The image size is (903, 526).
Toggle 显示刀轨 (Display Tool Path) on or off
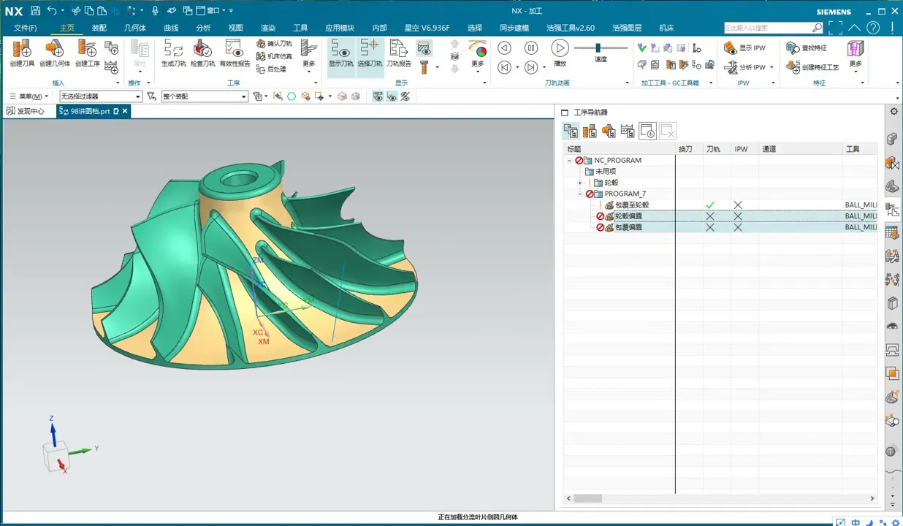tap(340, 50)
